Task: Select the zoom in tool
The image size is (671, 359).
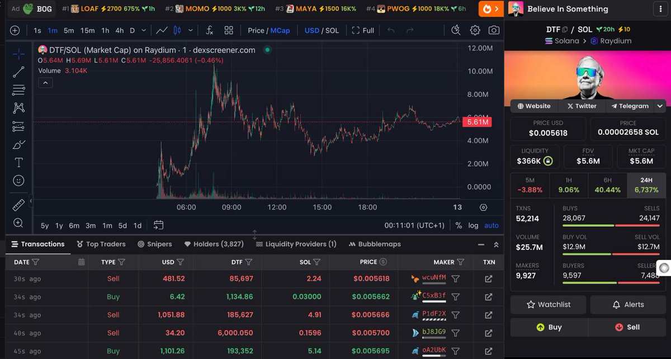Action: tap(18, 223)
